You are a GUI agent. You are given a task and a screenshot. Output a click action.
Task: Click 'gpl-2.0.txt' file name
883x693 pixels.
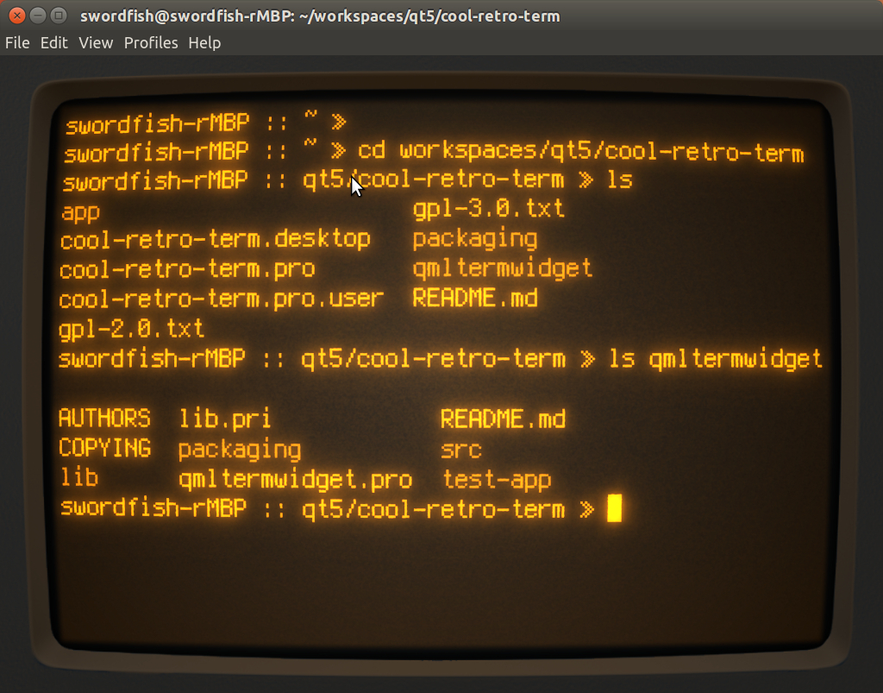click(x=131, y=329)
